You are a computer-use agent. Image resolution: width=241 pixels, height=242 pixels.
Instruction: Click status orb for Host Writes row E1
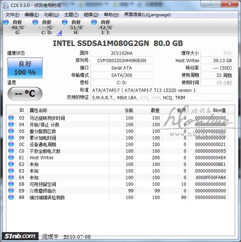pyautogui.click(x=11, y=158)
